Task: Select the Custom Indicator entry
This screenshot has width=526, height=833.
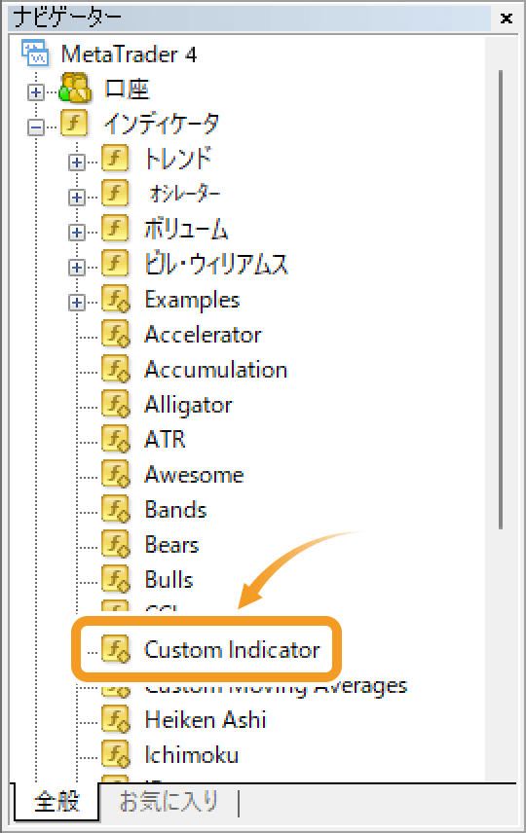Action: [232, 650]
